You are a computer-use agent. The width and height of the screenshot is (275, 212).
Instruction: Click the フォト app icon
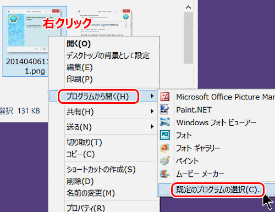pyautogui.click(x=165, y=135)
